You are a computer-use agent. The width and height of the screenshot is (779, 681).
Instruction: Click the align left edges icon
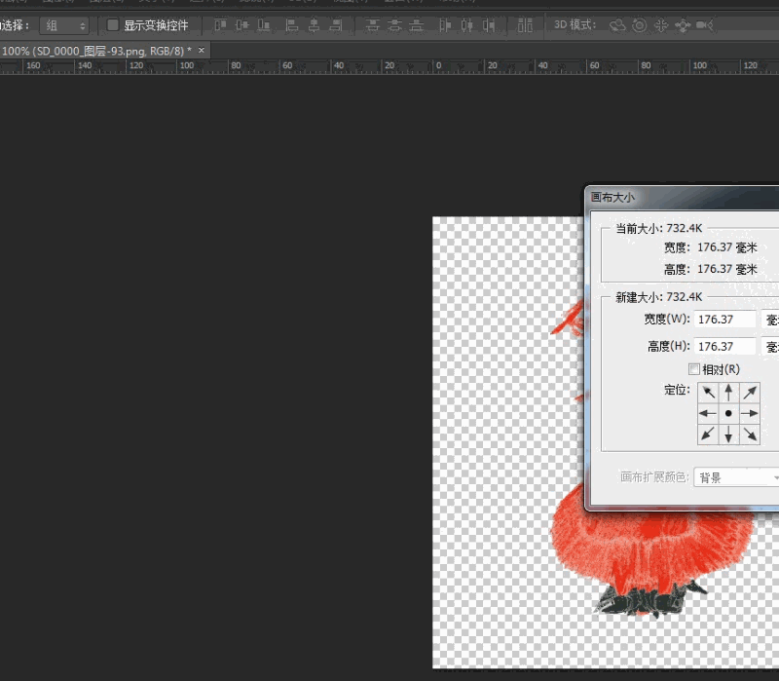point(291,25)
